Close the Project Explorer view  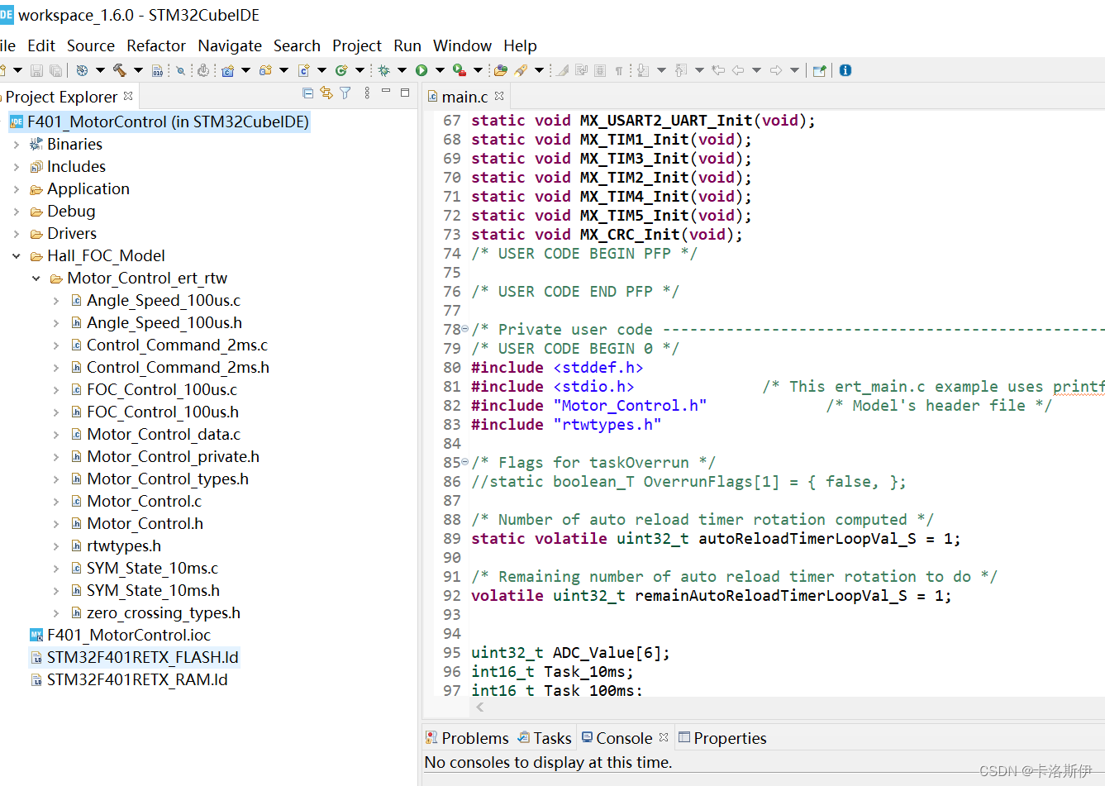(128, 96)
